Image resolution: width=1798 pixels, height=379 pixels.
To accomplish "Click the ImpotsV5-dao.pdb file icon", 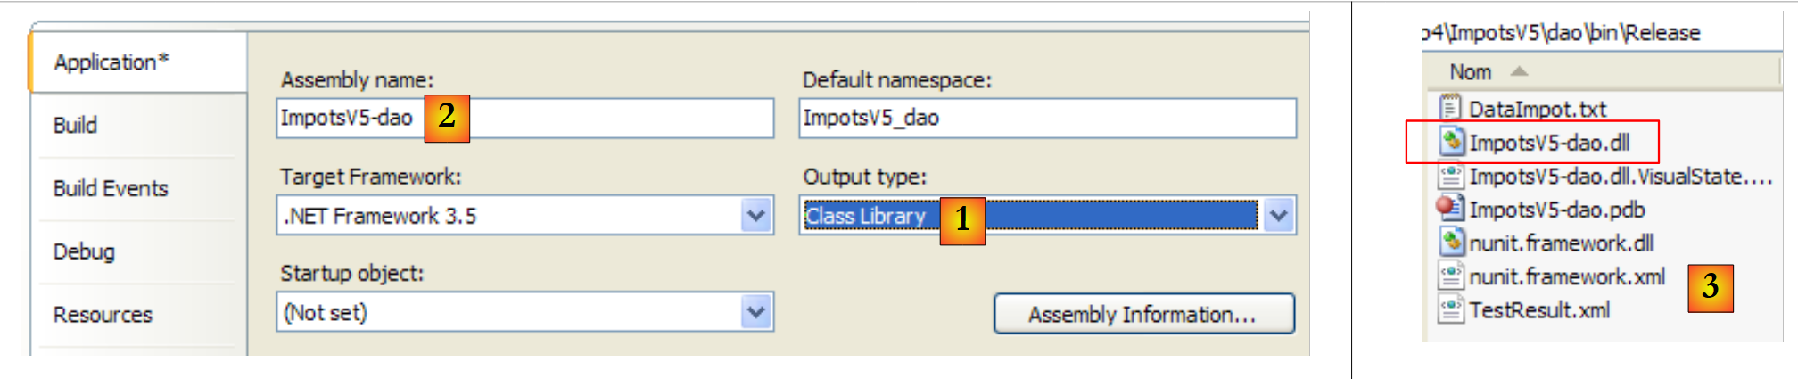I will pos(1451,208).
